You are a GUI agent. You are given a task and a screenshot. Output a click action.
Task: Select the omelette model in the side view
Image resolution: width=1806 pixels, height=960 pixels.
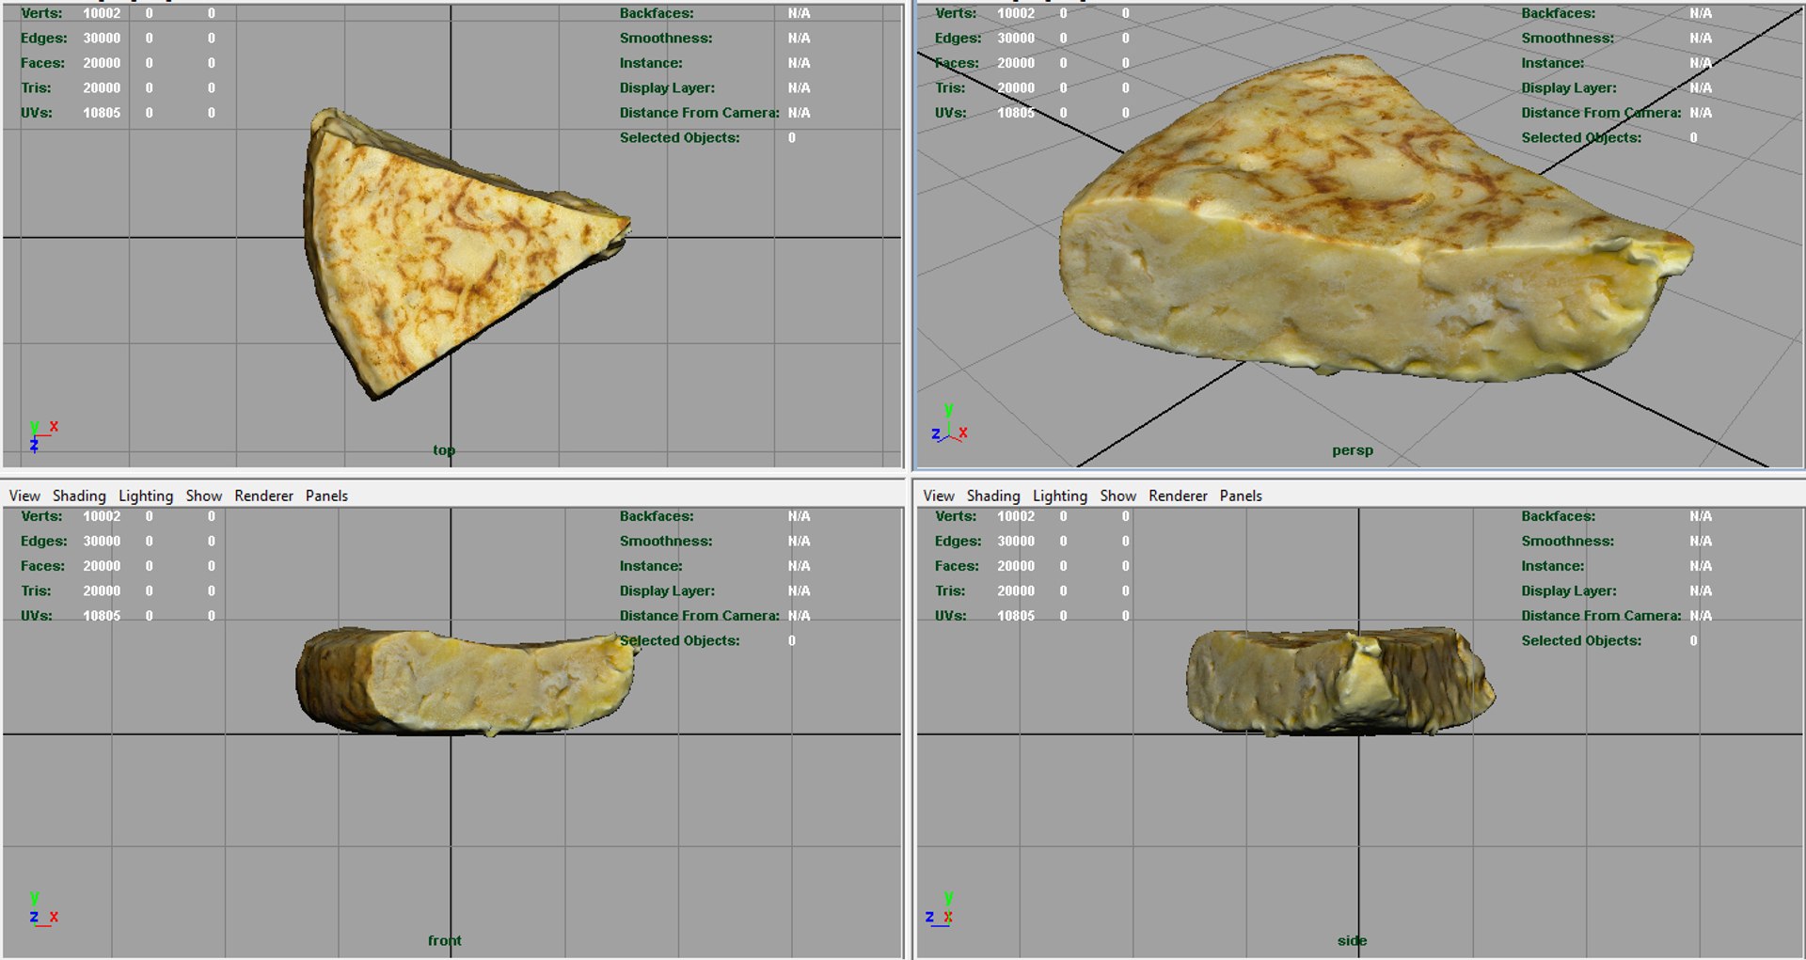[x=1339, y=682]
